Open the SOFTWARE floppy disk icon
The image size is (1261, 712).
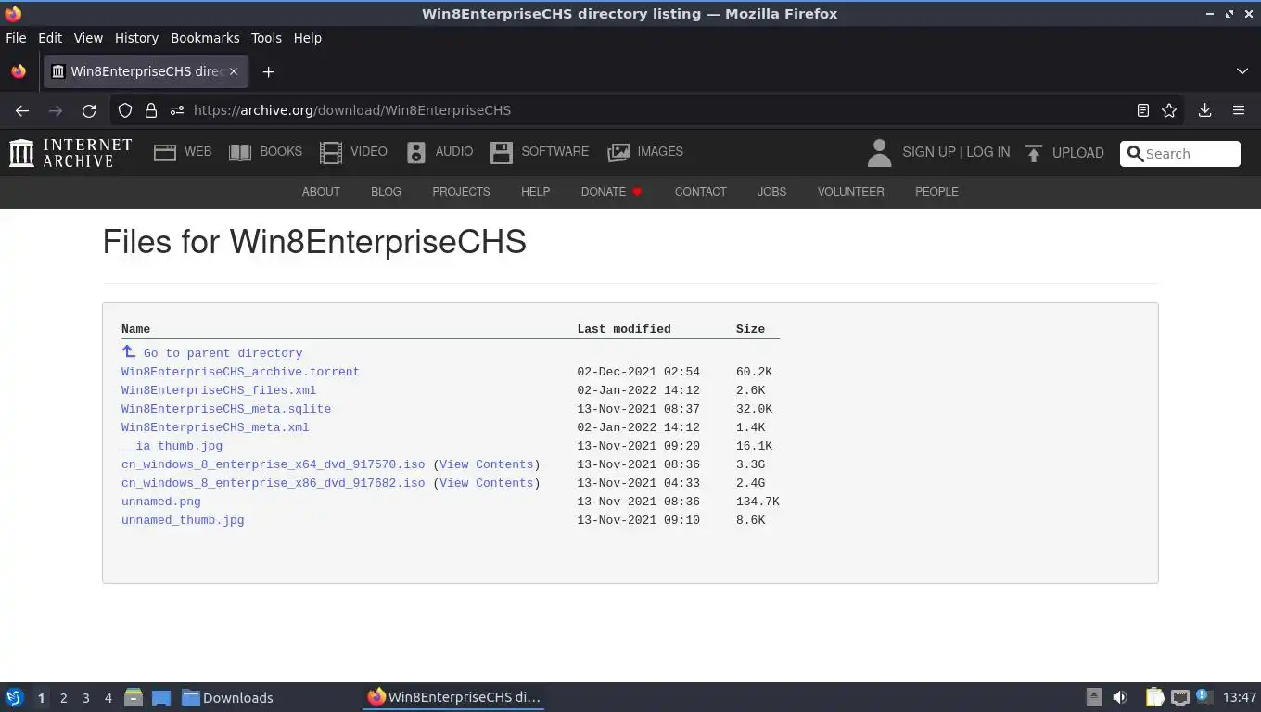point(502,152)
